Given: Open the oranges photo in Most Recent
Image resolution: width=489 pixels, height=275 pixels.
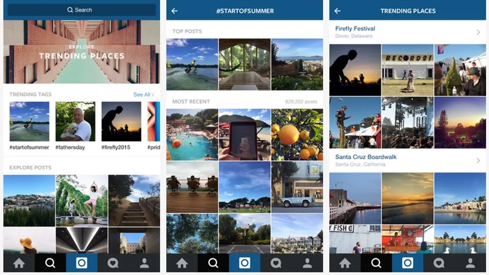Looking at the screenshot, I should pyautogui.click(x=297, y=134).
